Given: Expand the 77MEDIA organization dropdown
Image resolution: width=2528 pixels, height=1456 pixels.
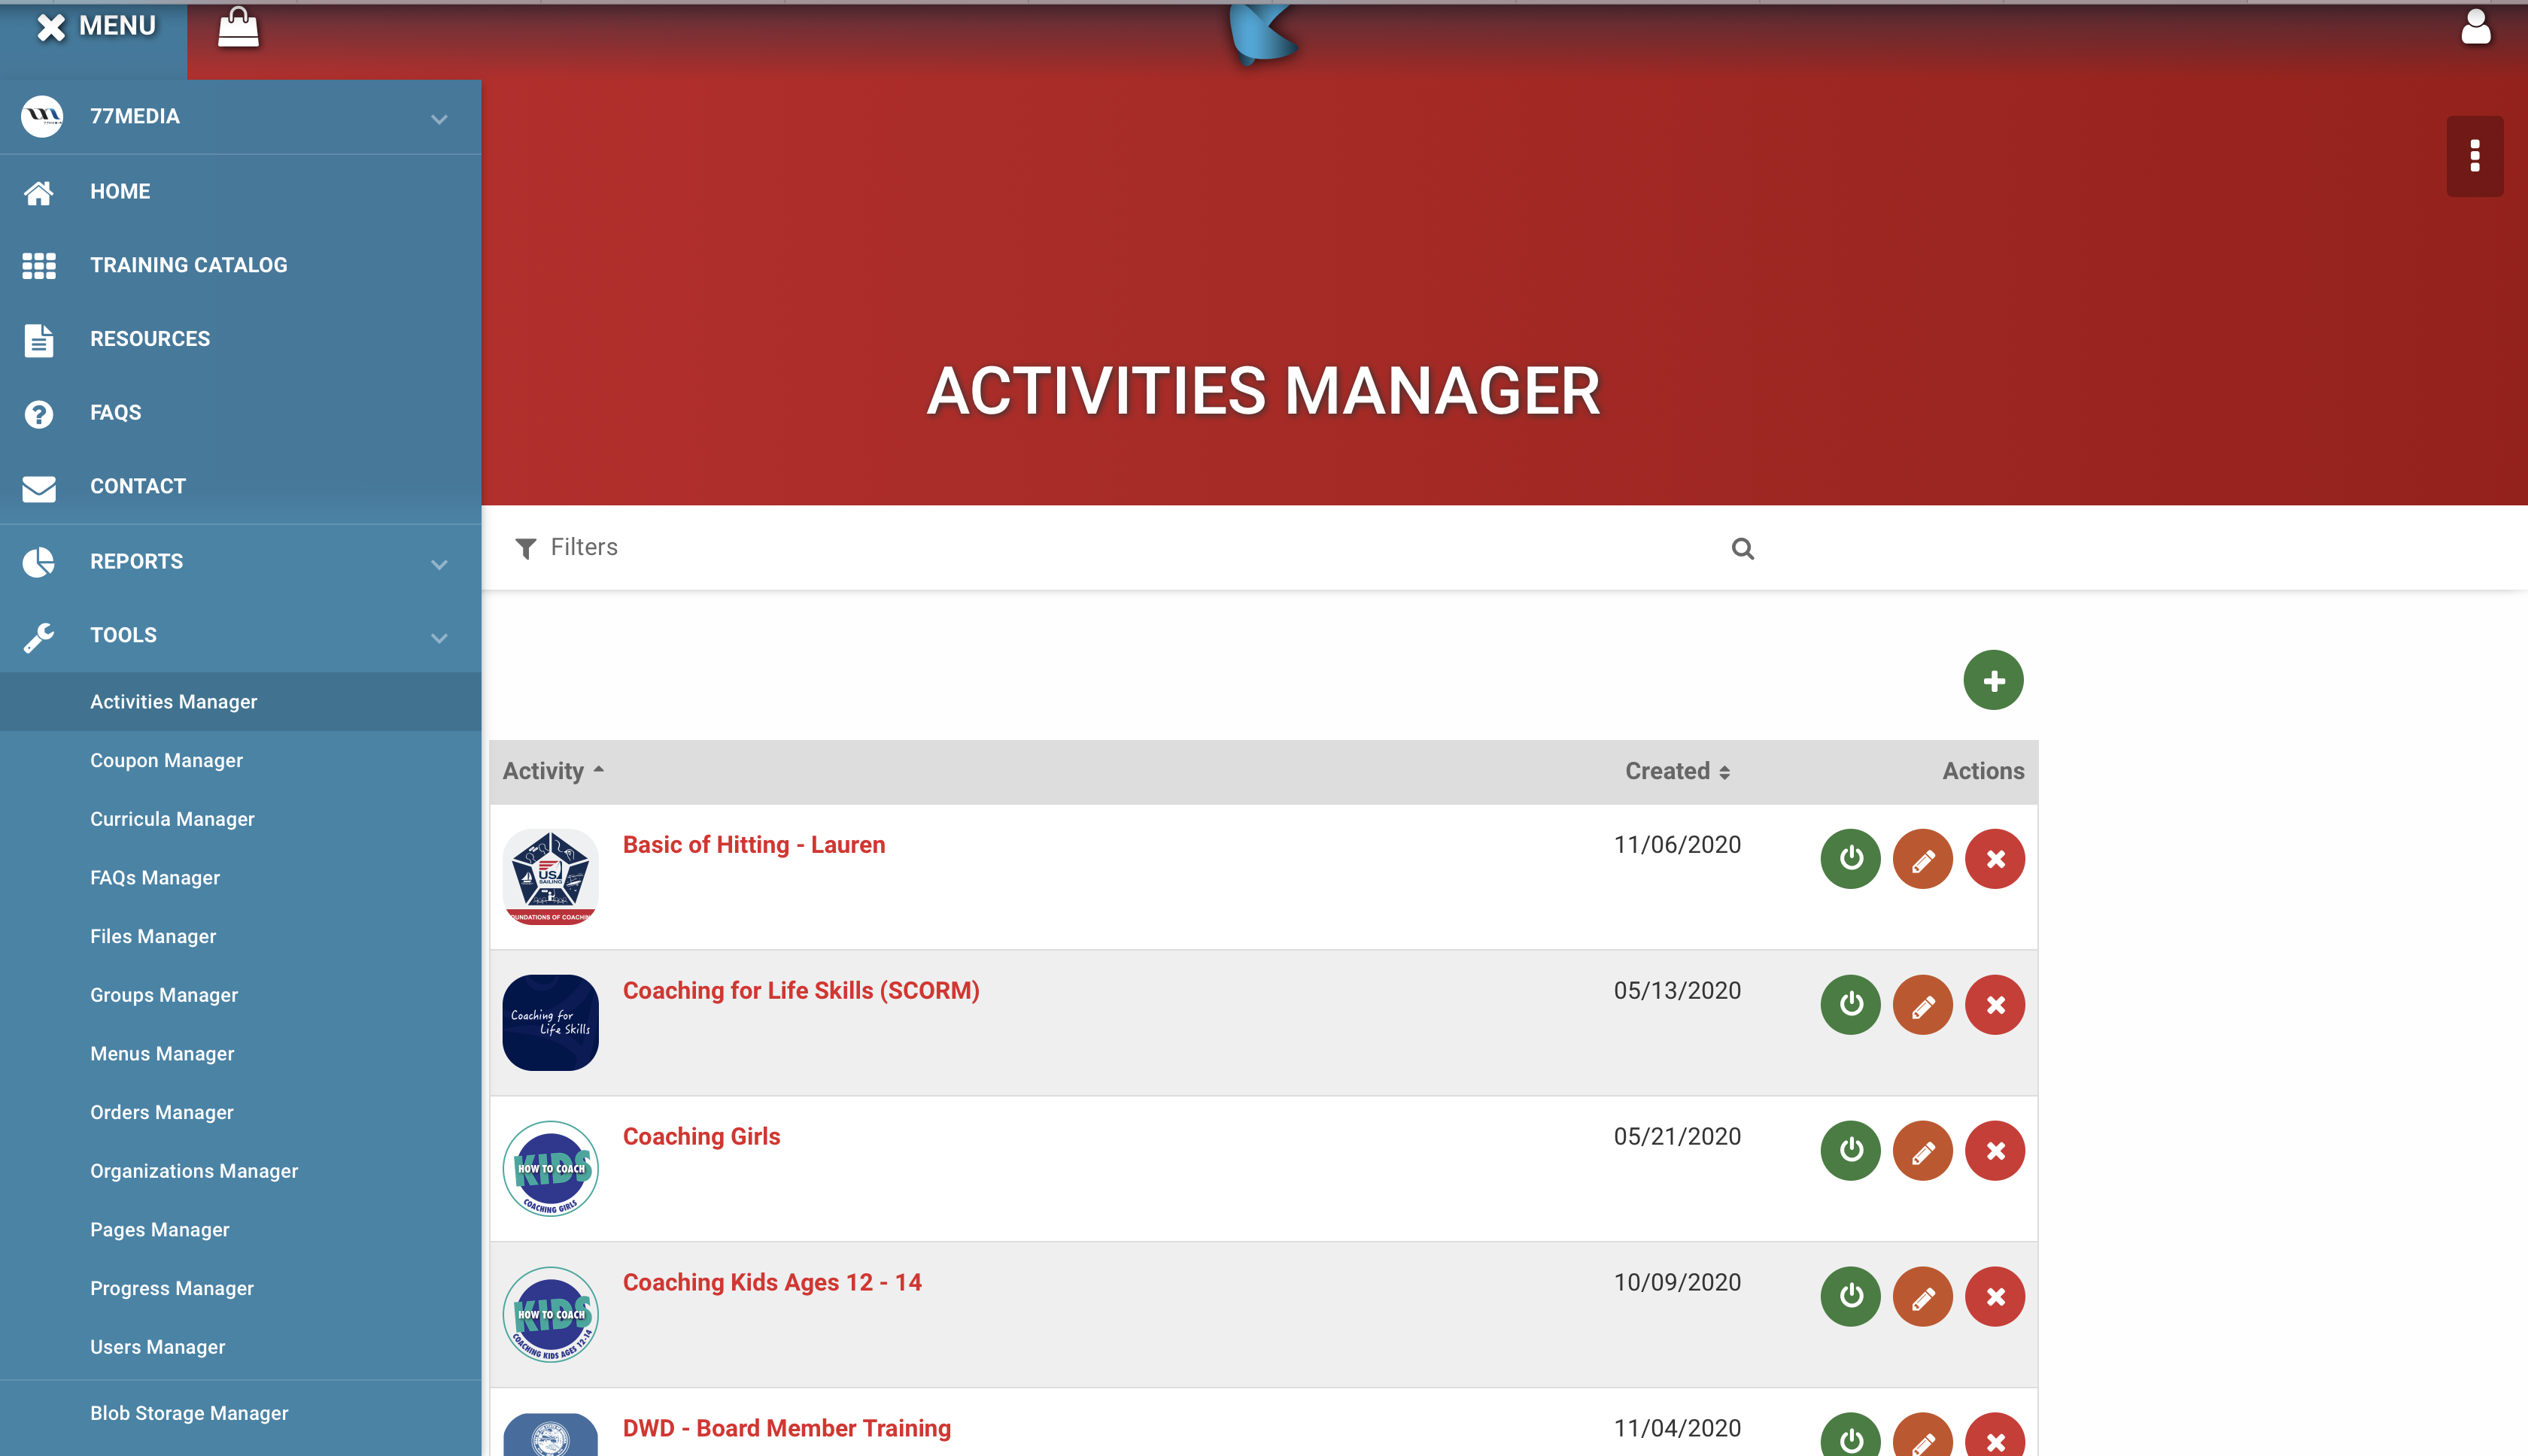Looking at the screenshot, I should point(438,119).
